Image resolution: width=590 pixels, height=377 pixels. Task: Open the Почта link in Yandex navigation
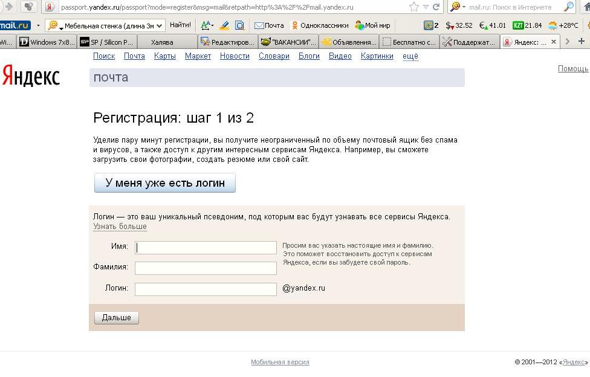(x=134, y=56)
